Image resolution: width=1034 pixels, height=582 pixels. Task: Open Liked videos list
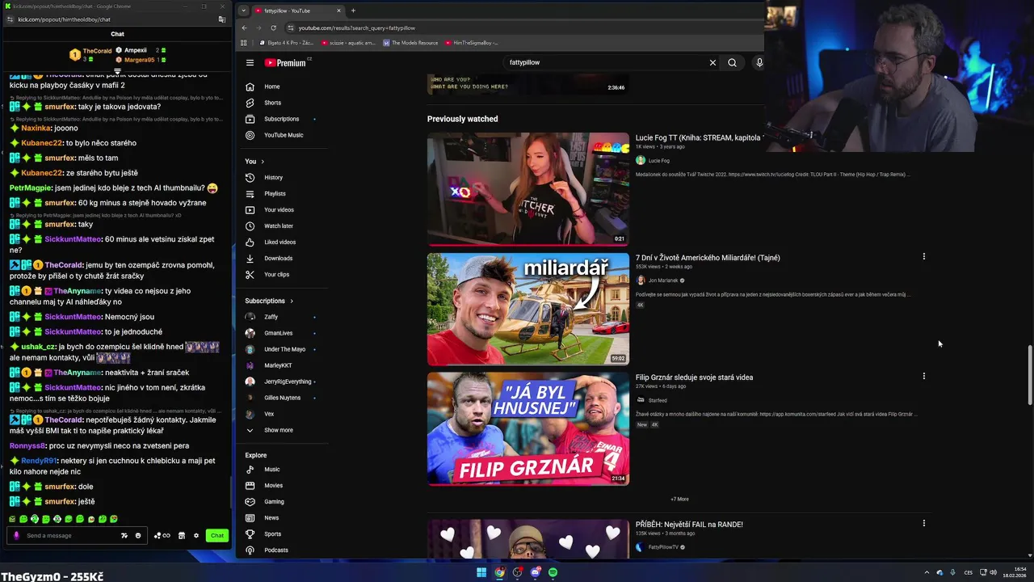coord(280,242)
